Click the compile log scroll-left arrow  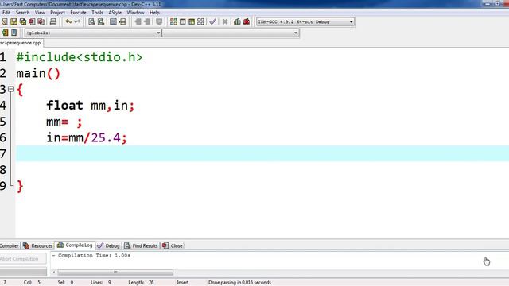54,272
